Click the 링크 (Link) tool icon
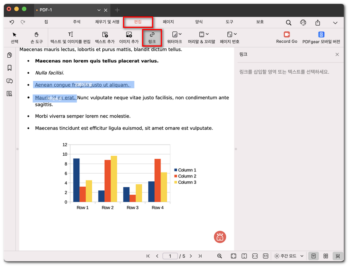348x266 pixels. pos(152,35)
